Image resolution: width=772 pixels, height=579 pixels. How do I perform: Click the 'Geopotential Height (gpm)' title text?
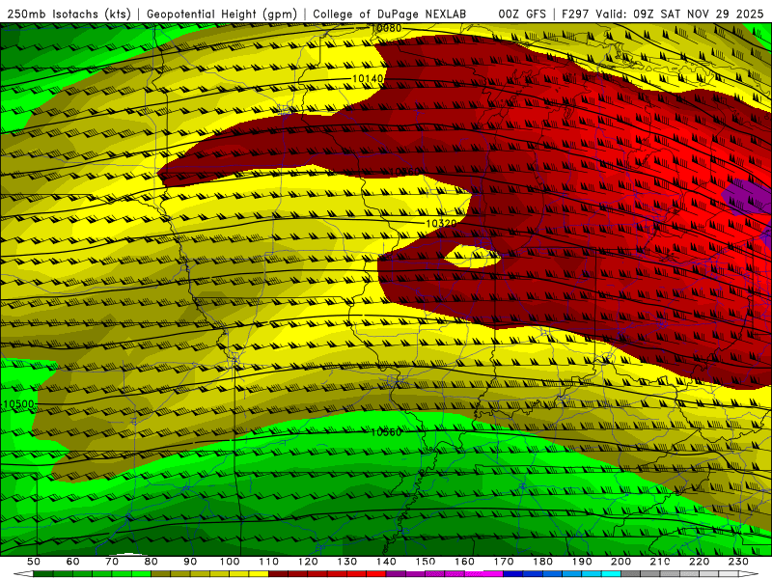pyautogui.click(x=222, y=14)
